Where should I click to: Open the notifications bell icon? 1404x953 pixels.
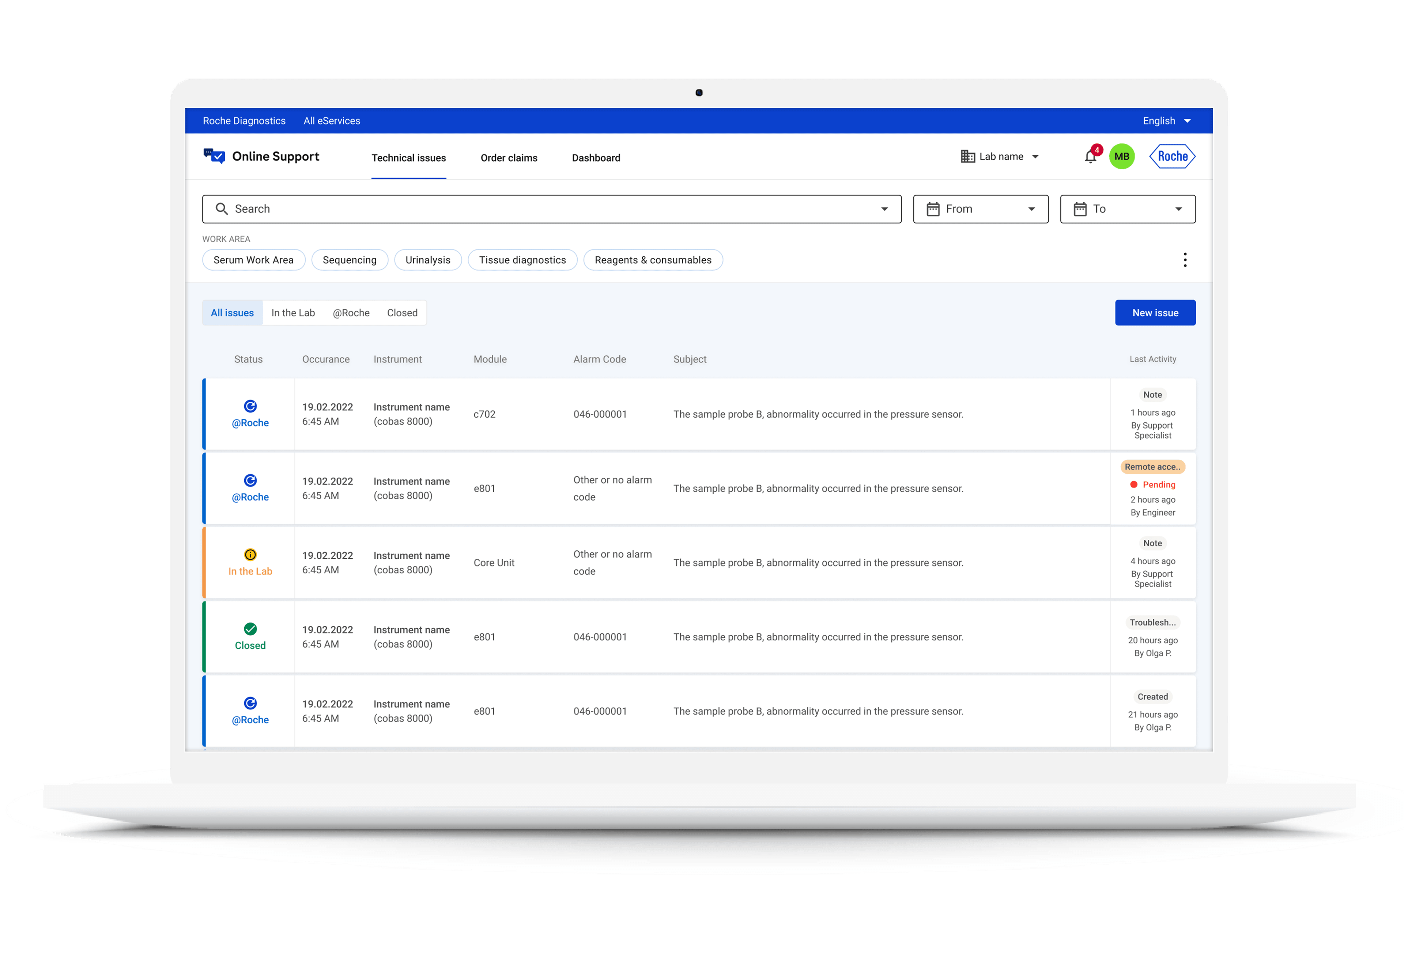(1090, 157)
